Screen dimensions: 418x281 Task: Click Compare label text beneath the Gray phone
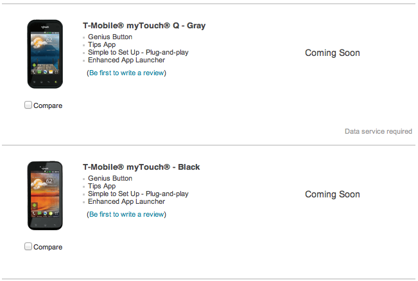[48, 105]
